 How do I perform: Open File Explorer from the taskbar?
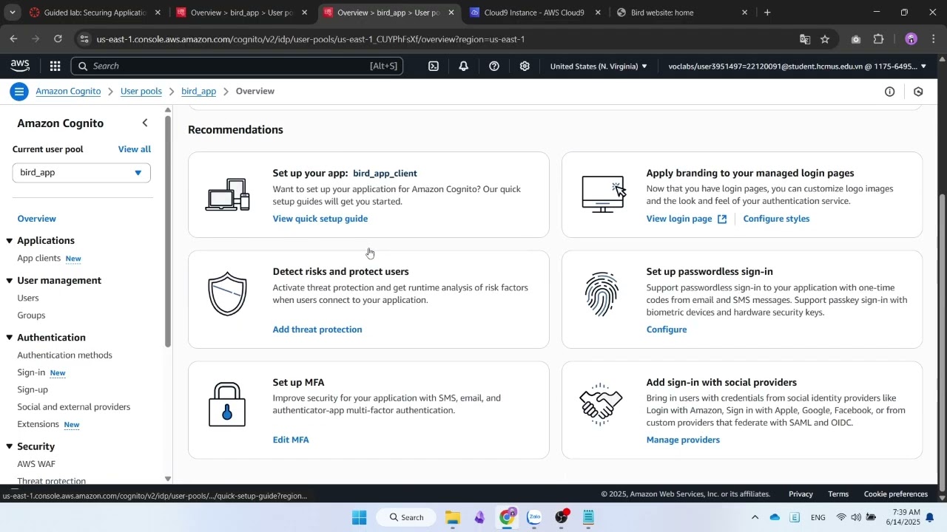click(x=453, y=517)
